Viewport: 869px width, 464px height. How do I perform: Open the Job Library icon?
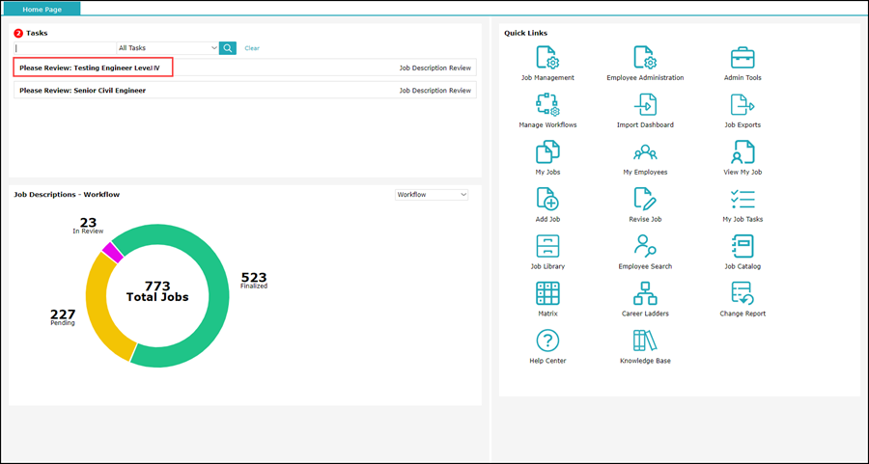[547, 245]
